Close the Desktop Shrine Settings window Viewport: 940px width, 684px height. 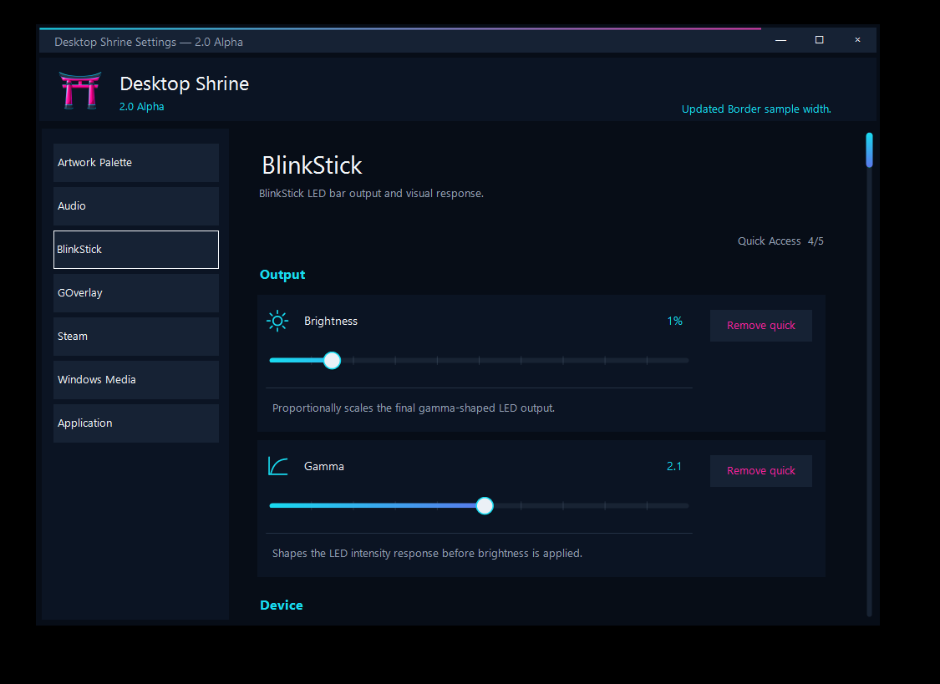tap(857, 40)
